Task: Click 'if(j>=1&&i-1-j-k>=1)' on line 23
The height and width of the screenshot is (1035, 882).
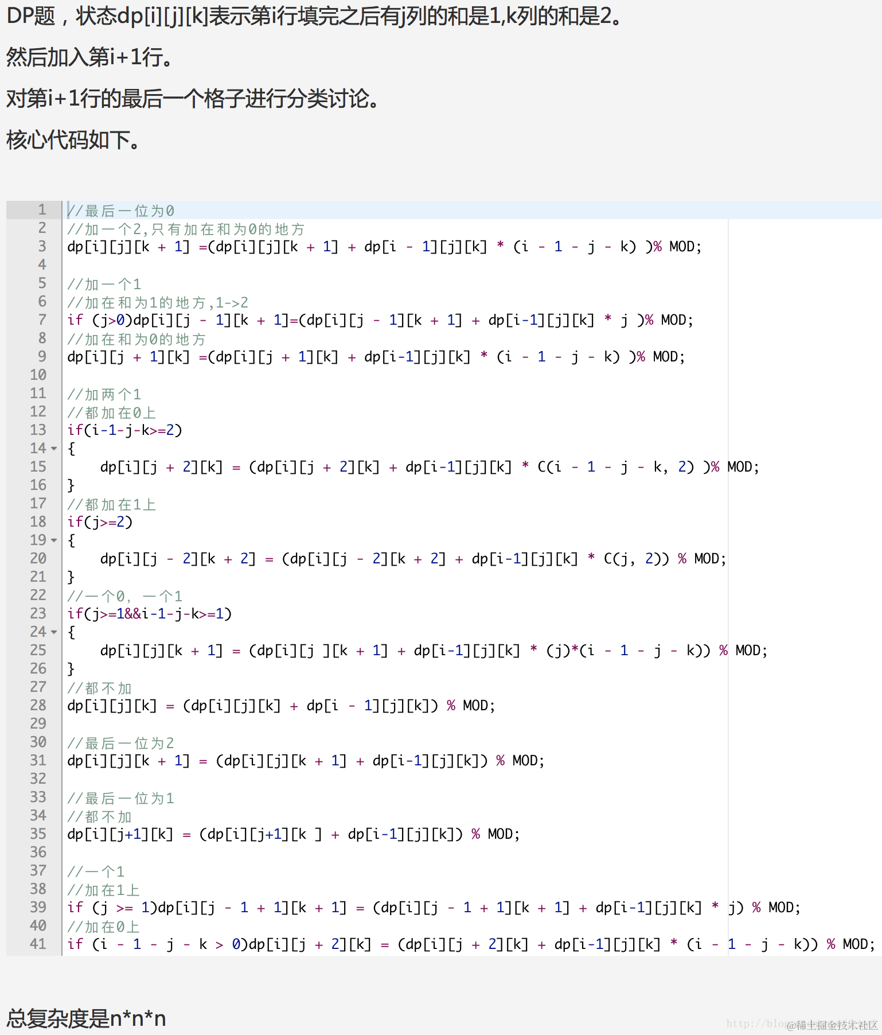Action: tap(149, 614)
